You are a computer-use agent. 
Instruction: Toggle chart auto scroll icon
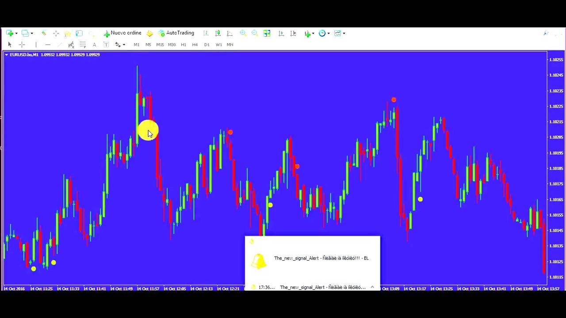281,33
